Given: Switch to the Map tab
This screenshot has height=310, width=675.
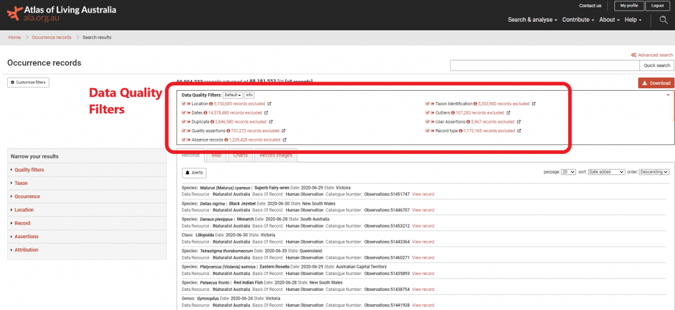Looking at the screenshot, I should (x=216, y=155).
